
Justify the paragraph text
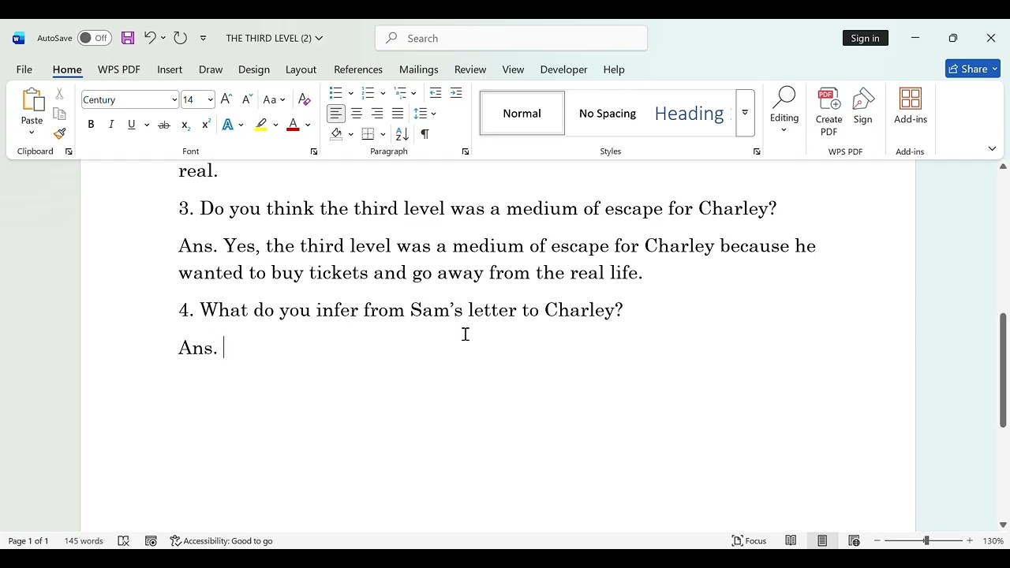tap(398, 114)
